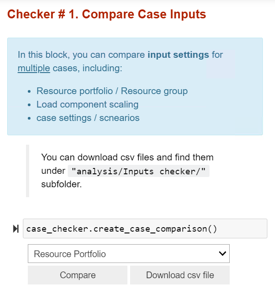This screenshot has height=293, width=275.
Task: Click the underlined word 'multiple'
Action: 34,68
